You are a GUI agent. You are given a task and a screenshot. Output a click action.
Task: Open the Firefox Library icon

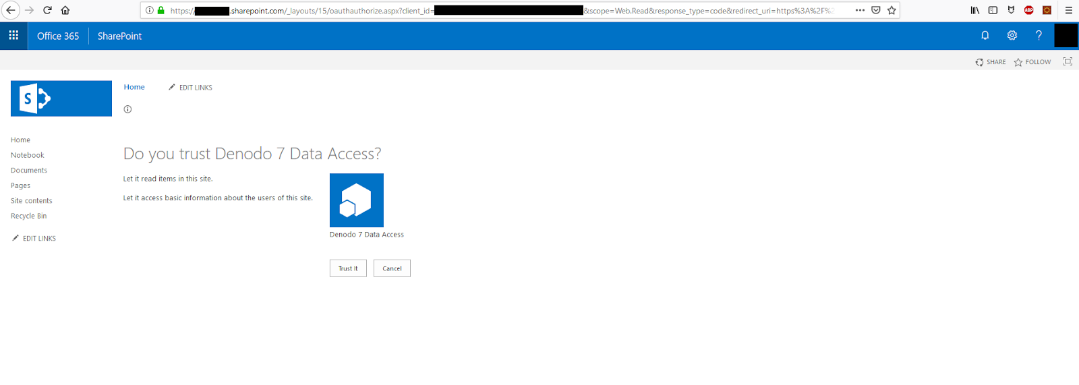975,10
